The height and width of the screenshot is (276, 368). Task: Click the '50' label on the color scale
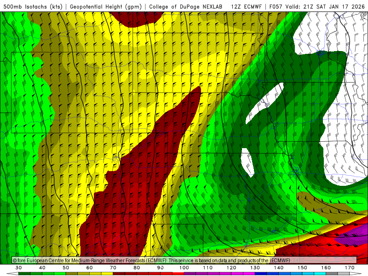[x=66, y=268]
